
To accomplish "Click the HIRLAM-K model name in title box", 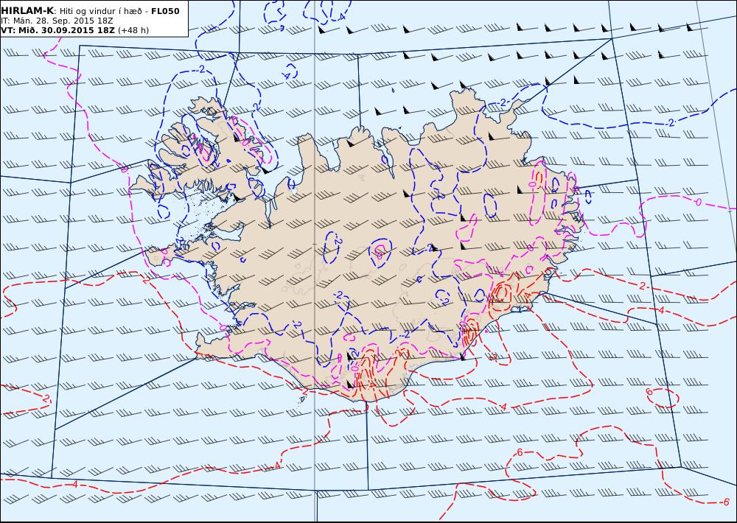I will pyautogui.click(x=28, y=11).
